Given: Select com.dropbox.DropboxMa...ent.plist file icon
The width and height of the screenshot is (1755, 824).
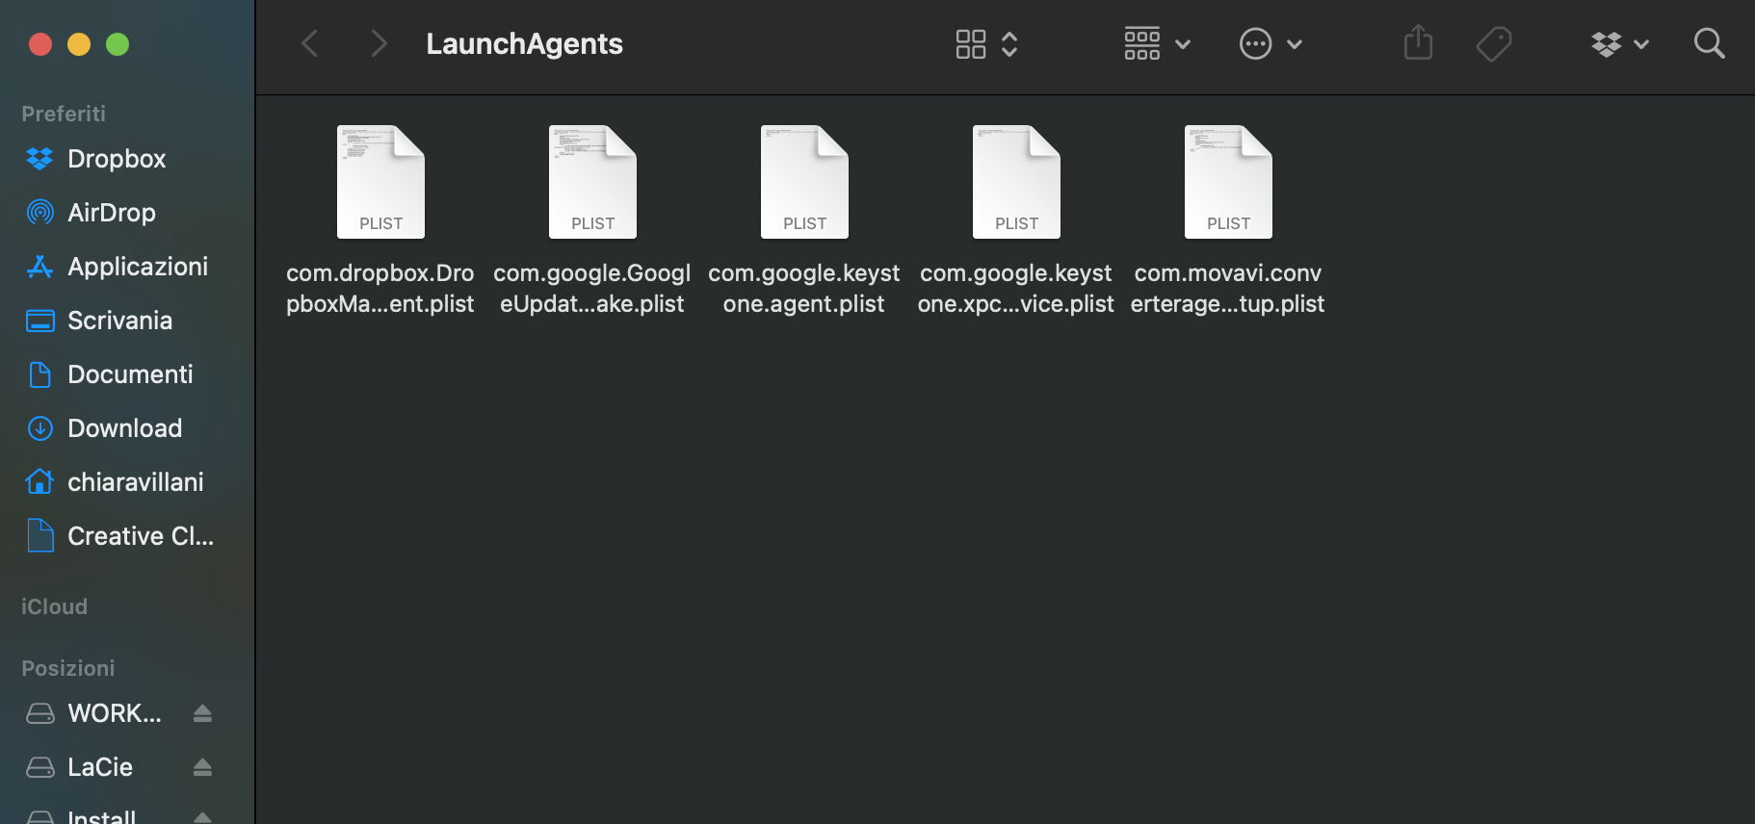Looking at the screenshot, I should pyautogui.click(x=380, y=182).
